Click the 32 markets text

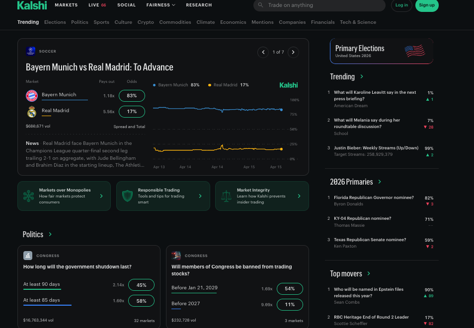(144, 321)
